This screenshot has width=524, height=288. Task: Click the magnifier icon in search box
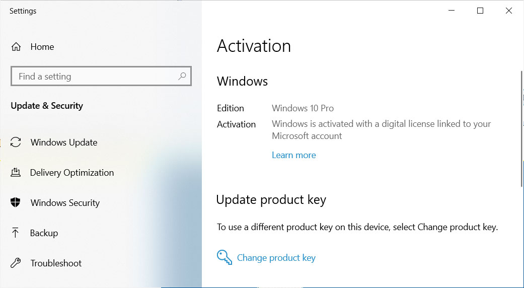tap(182, 76)
